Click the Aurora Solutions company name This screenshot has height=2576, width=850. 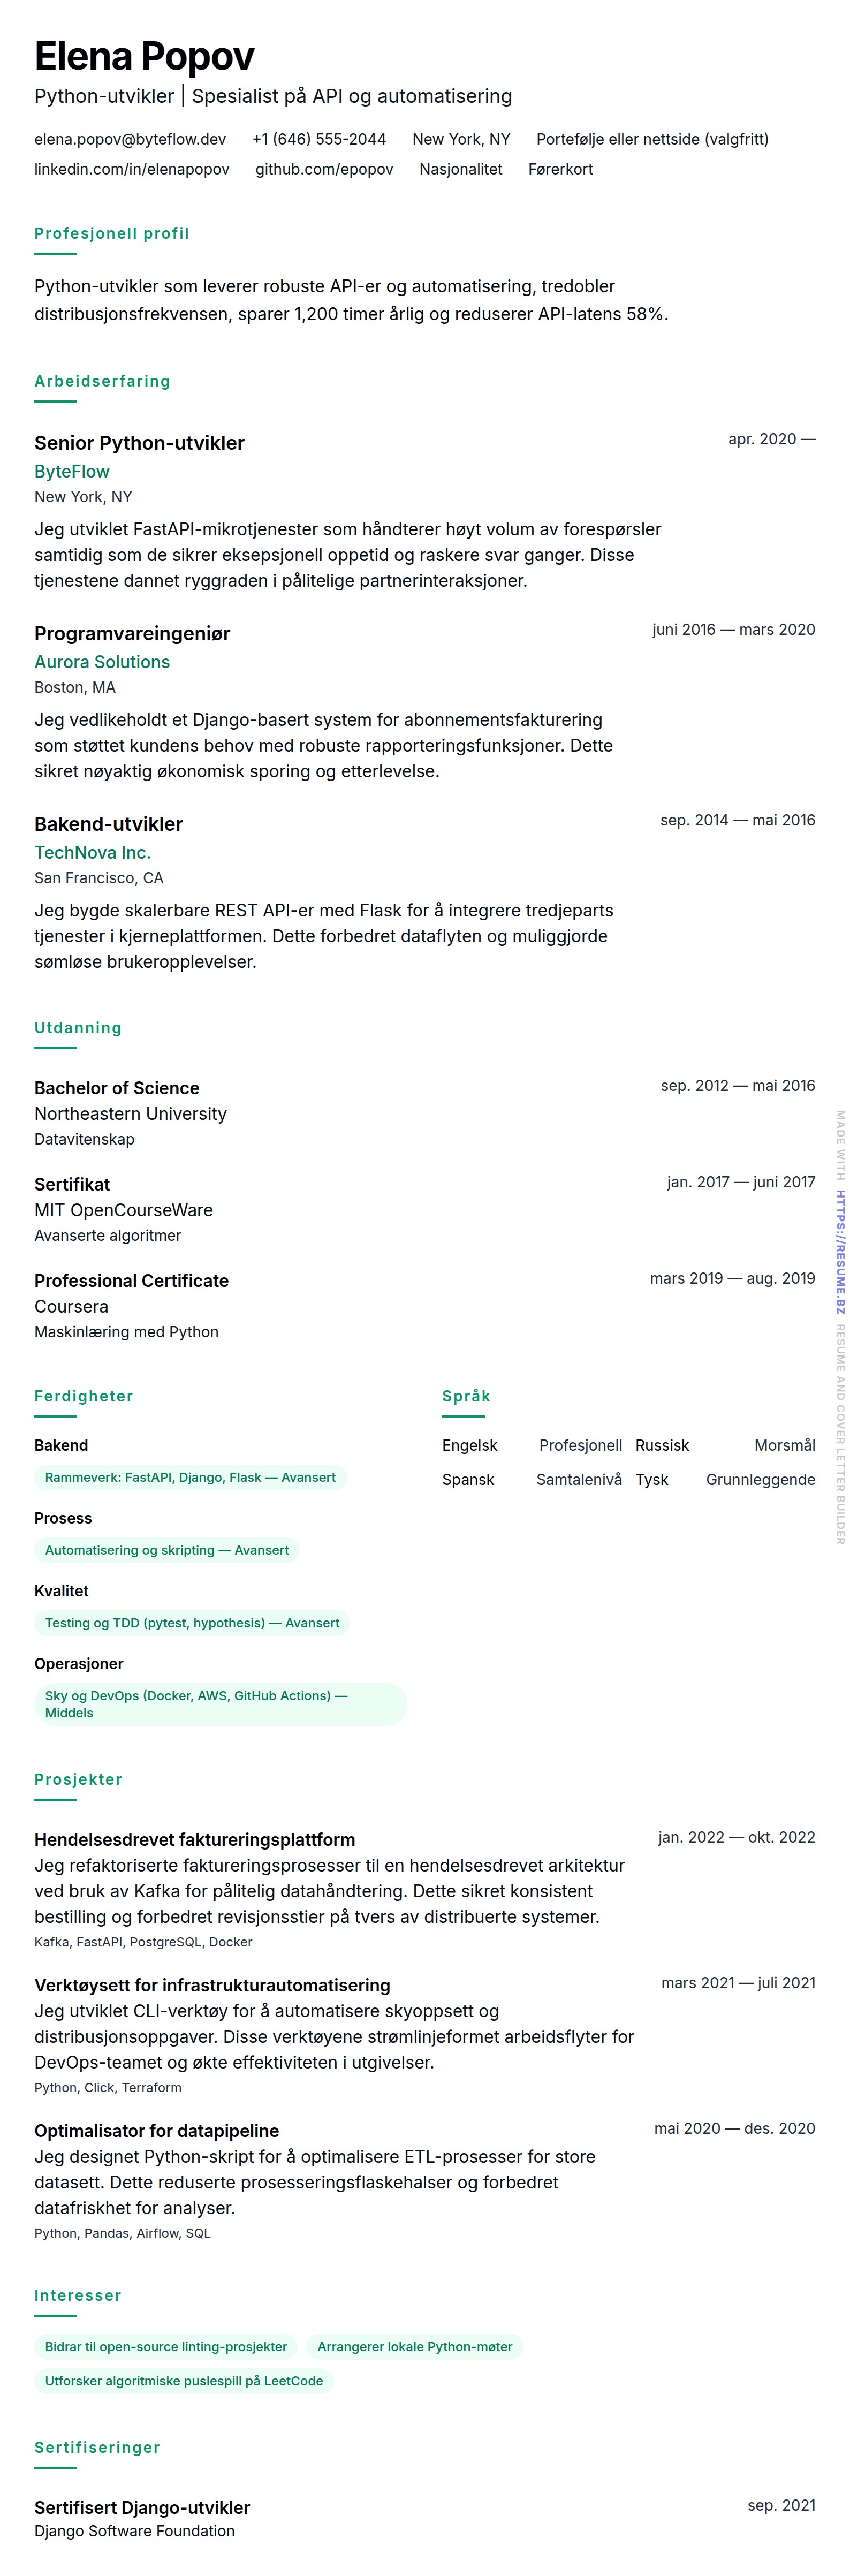click(102, 662)
